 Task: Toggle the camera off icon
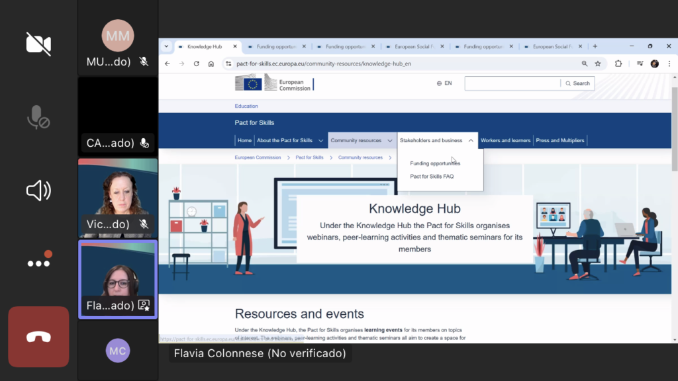click(38, 44)
